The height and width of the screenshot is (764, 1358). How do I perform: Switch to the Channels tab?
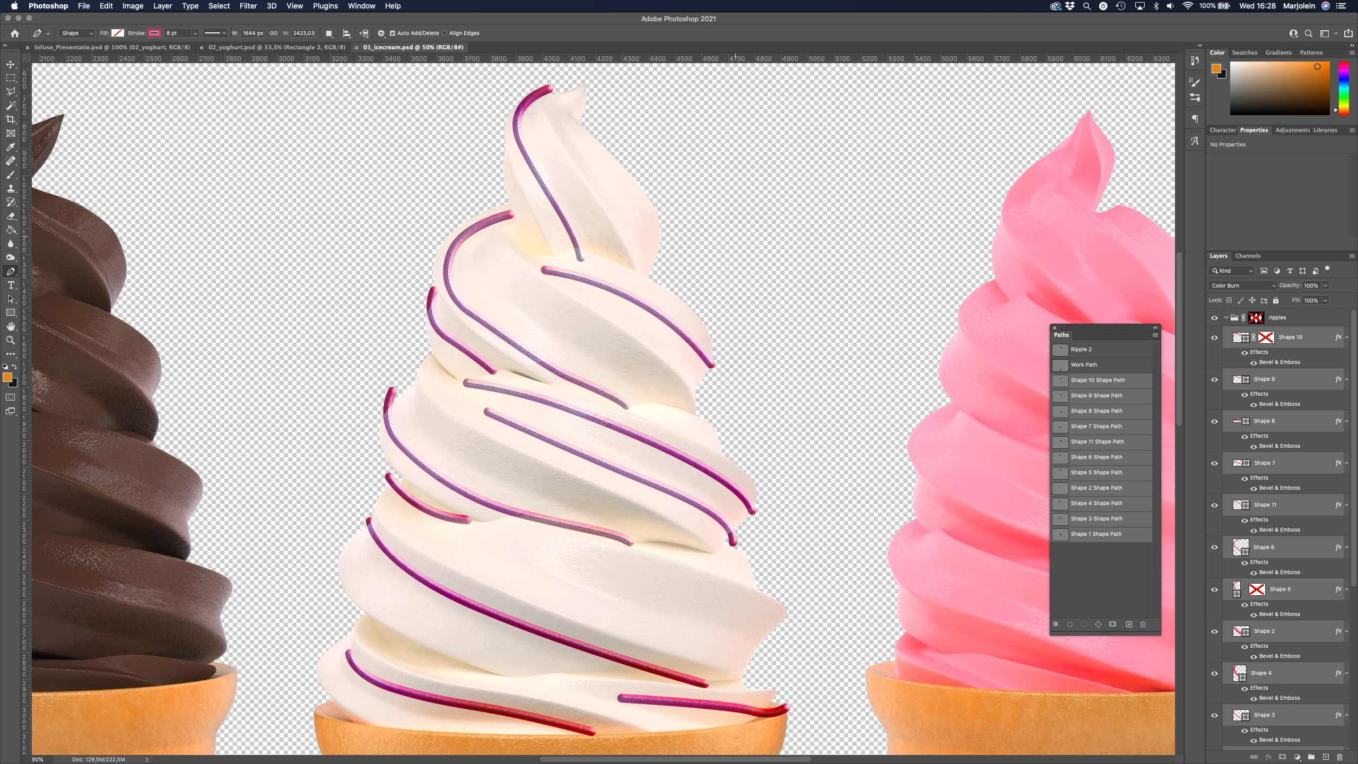pos(1247,256)
